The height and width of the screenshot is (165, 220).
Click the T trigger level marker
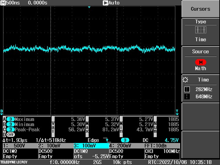tap(177, 112)
